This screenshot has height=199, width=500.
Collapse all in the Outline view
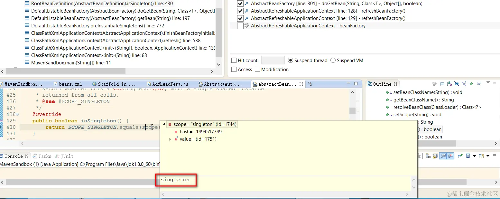click(442, 84)
